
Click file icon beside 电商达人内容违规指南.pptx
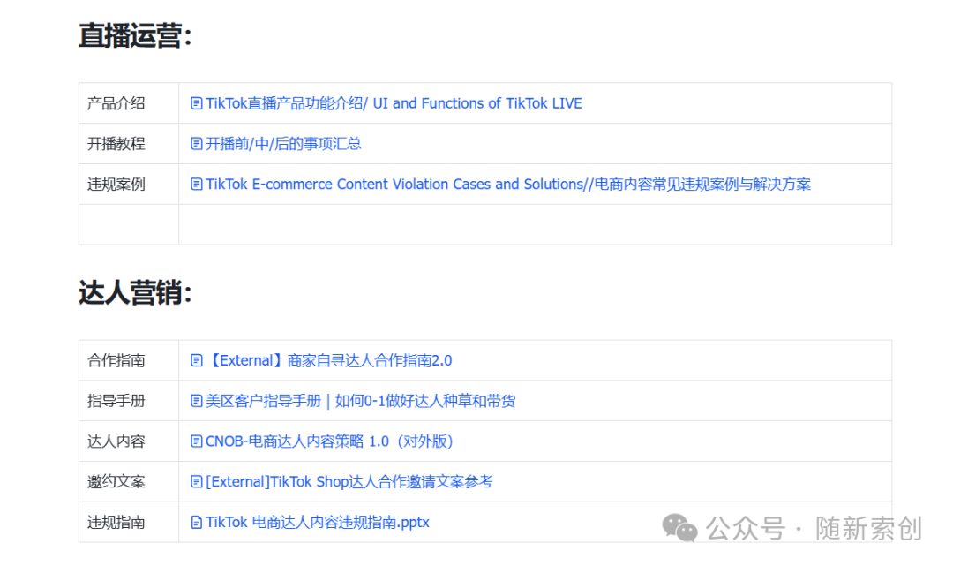click(x=196, y=522)
